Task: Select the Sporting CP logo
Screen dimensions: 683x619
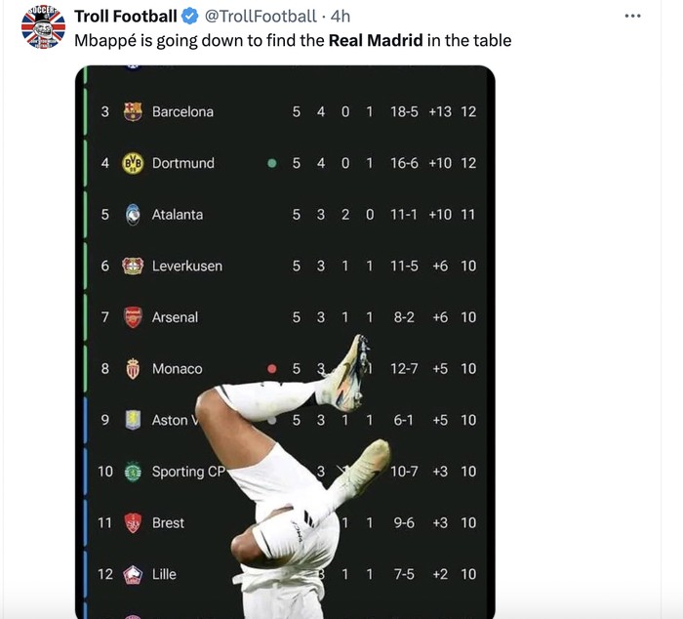Action: coord(133,472)
